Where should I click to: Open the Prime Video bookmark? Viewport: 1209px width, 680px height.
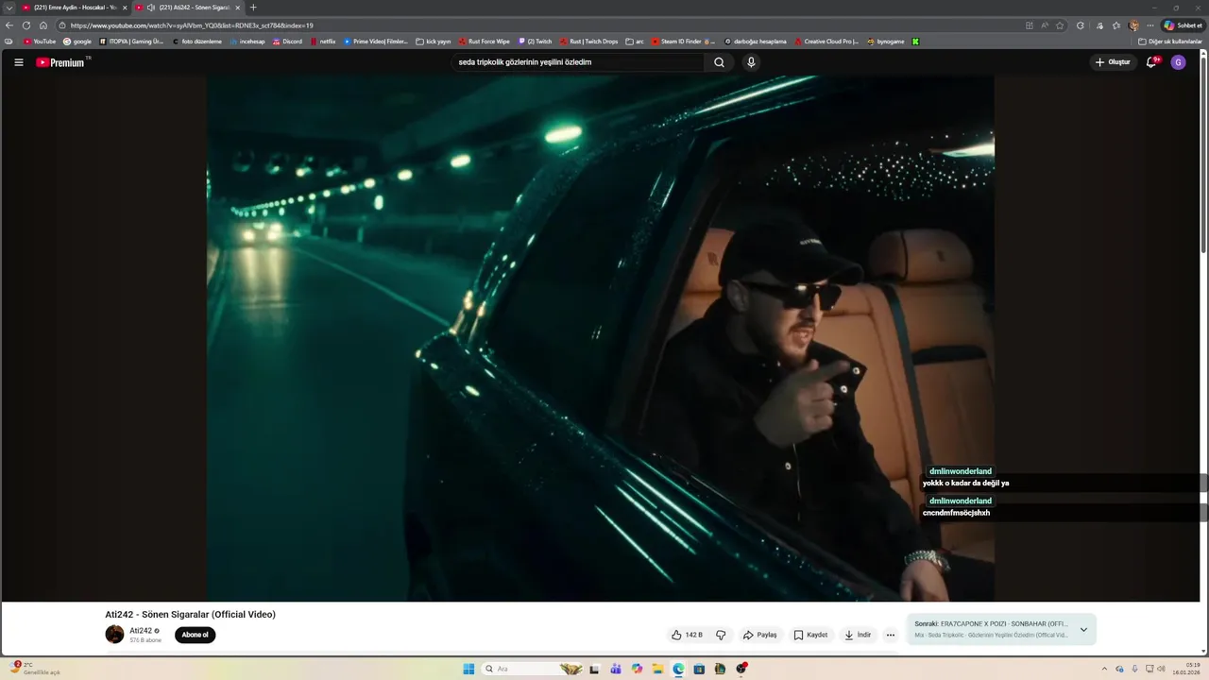376,42
